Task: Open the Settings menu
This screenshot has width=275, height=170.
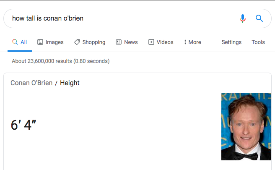Action: [x=231, y=42]
